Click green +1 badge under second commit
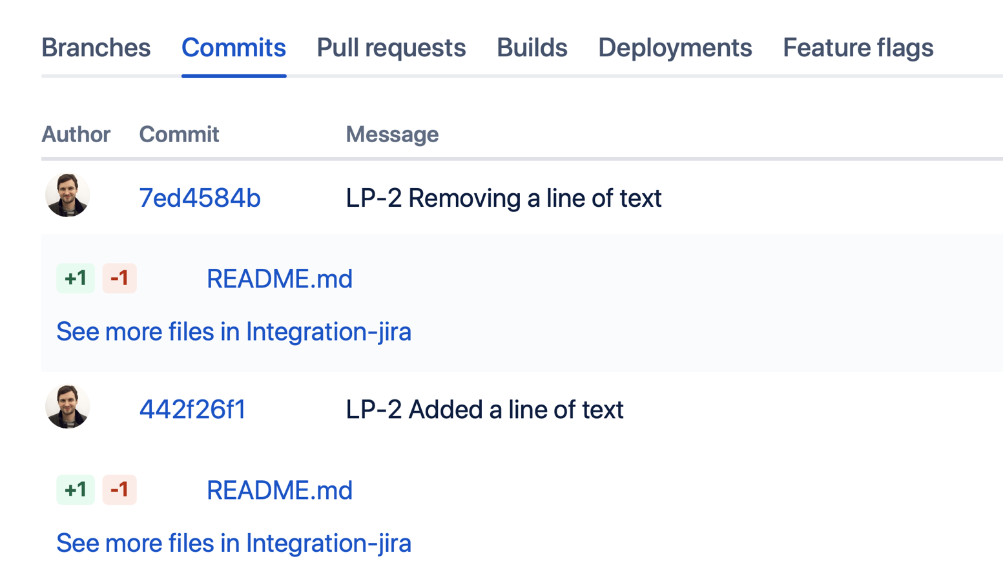Screen dimensions: 1003x581 (x=76, y=490)
